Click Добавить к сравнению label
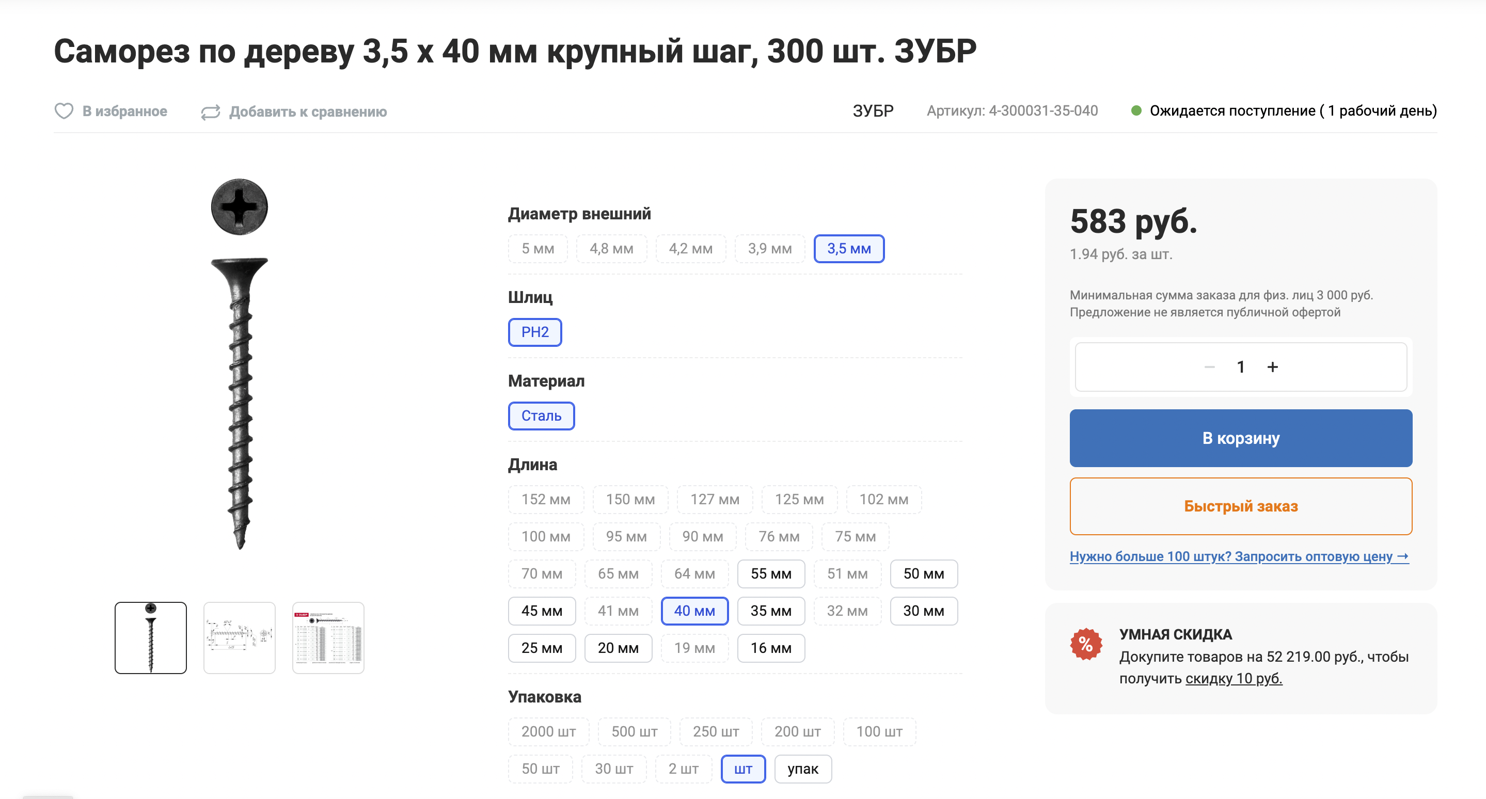Image resolution: width=1486 pixels, height=799 pixels. pyautogui.click(x=308, y=112)
